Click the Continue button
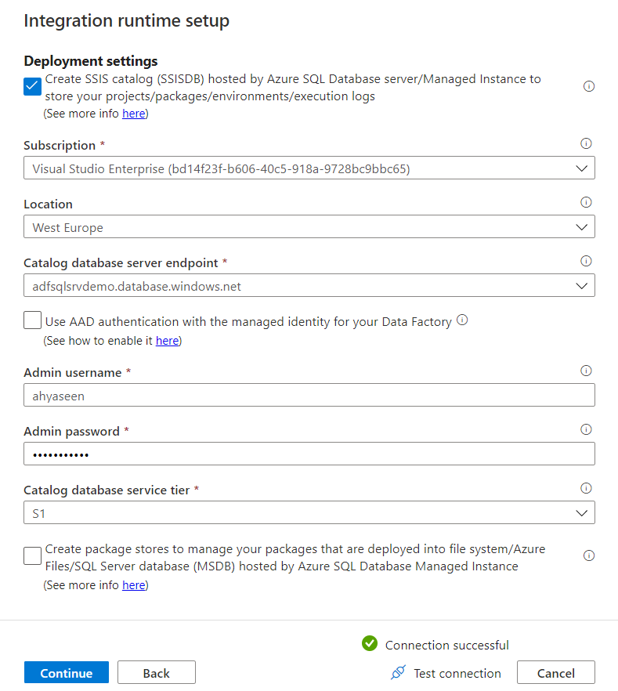Viewport: 618px width, 691px height. (66, 672)
